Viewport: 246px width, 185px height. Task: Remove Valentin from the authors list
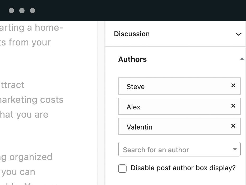233,126
